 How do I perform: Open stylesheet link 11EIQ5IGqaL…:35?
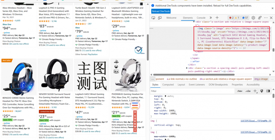[x=256, y=121]
